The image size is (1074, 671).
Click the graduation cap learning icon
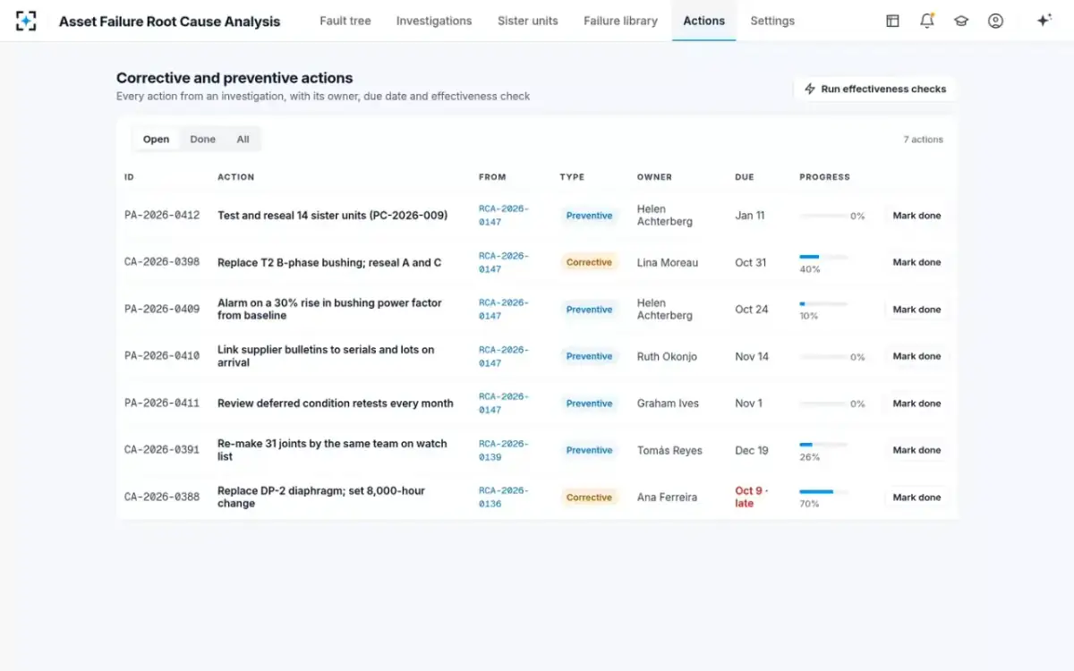click(961, 21)
